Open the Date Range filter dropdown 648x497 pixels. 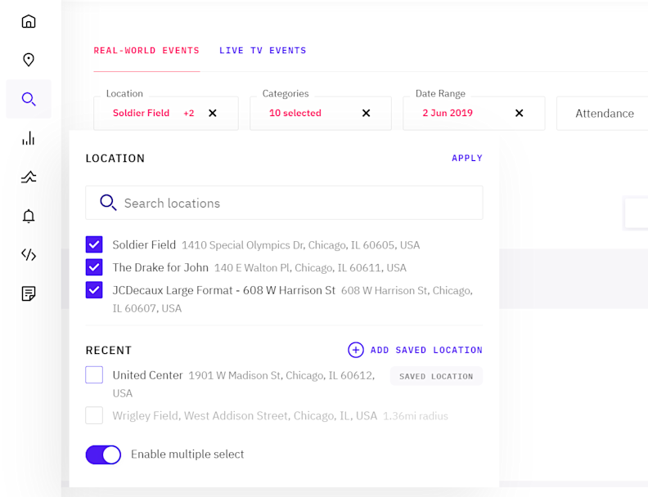(x=464, y=113)
